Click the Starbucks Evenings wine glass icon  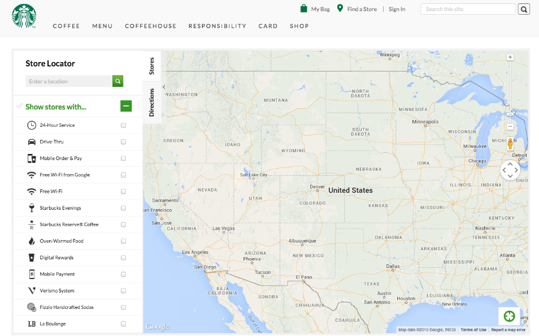click(32, 208)
